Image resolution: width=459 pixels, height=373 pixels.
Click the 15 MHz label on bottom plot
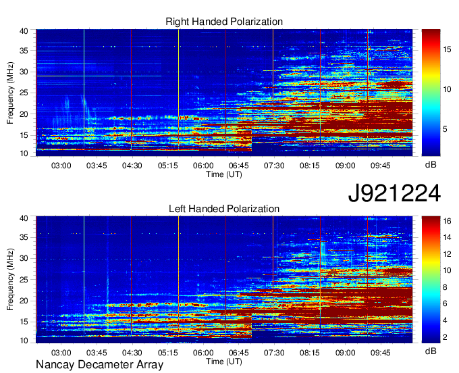pyautogui.click(x=24, y=322)
